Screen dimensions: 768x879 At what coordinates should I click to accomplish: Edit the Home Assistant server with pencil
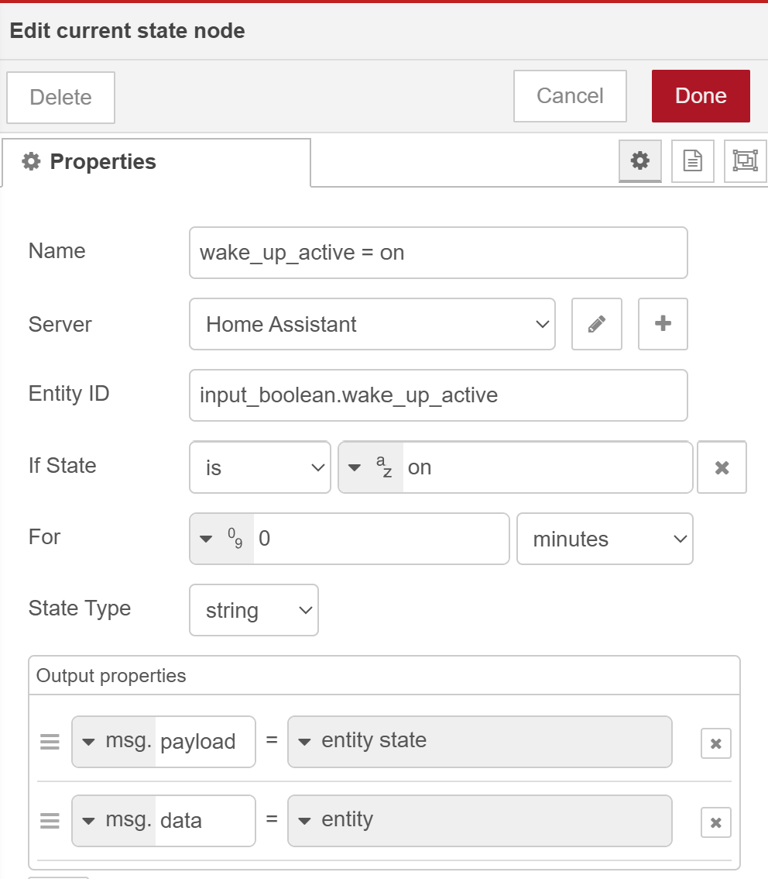pos(596,324)
